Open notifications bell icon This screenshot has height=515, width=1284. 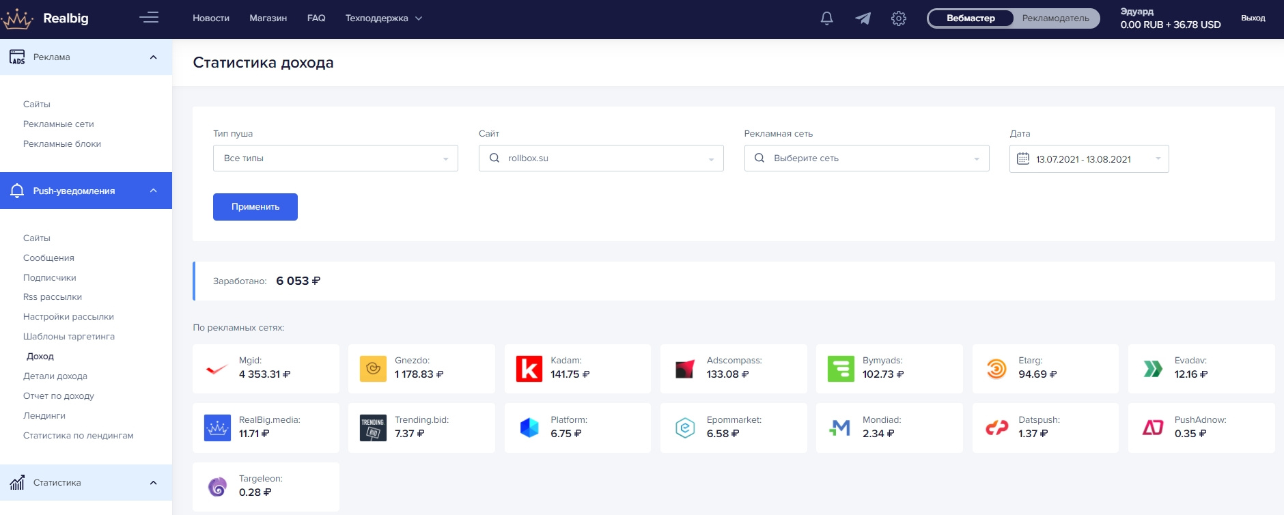[826, 18]
